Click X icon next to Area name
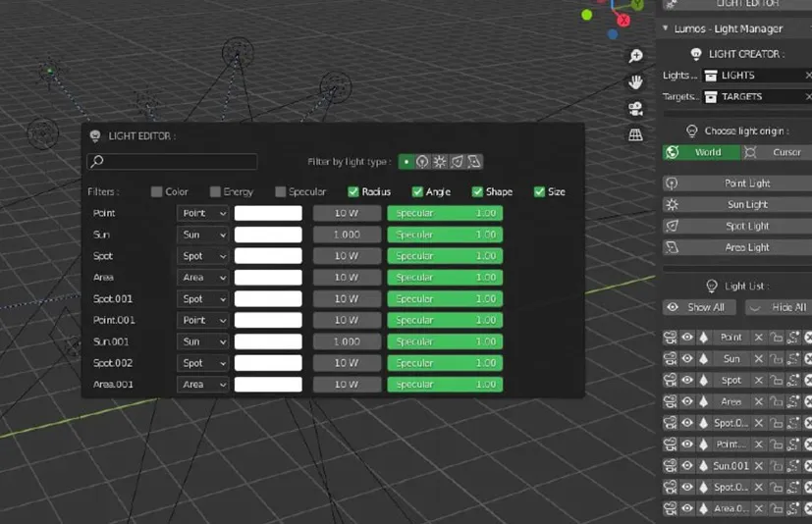 pos(759,401)
